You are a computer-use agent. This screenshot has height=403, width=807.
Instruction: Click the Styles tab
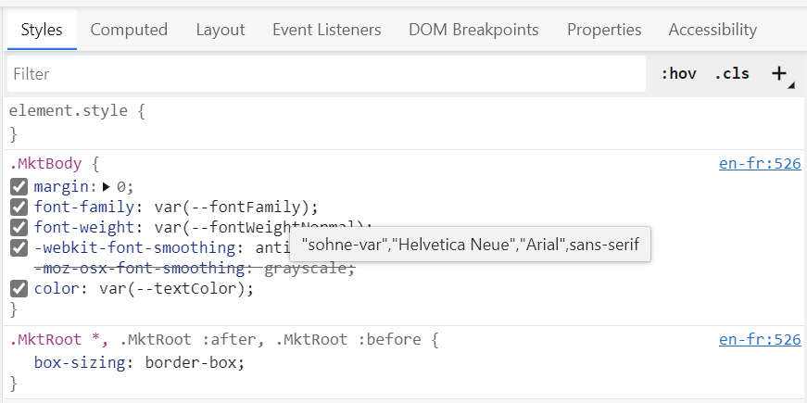pos(42,30)
